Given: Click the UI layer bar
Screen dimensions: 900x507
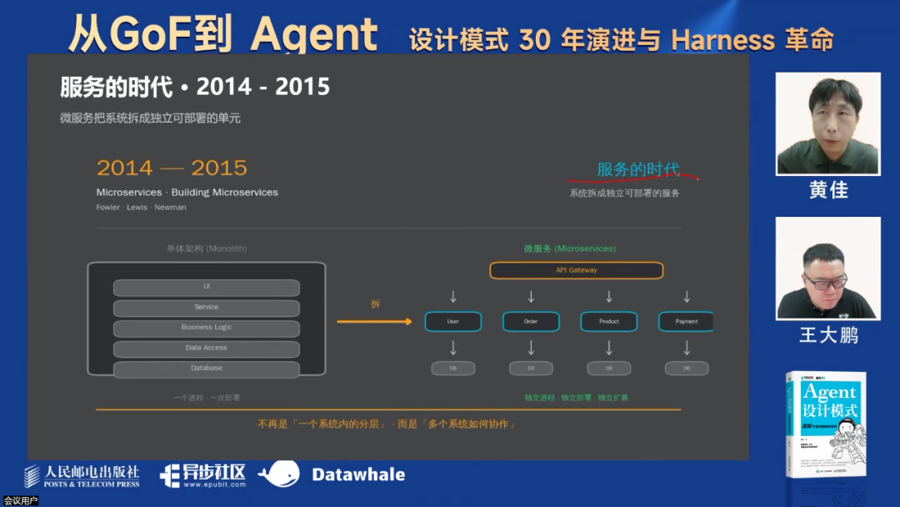Looking at the screenshot, I should (206, 287).
